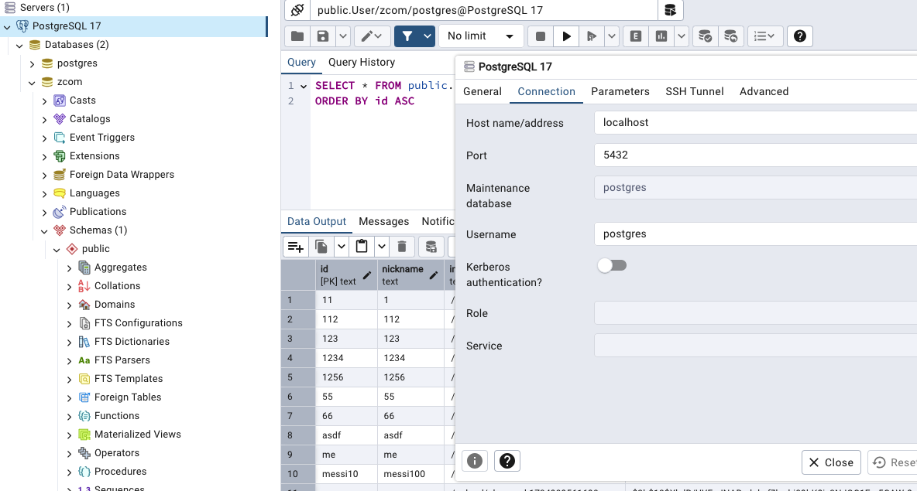This screenshot has height=491, width=917.
Task: Click the Host name/address field
Action: 756,123
